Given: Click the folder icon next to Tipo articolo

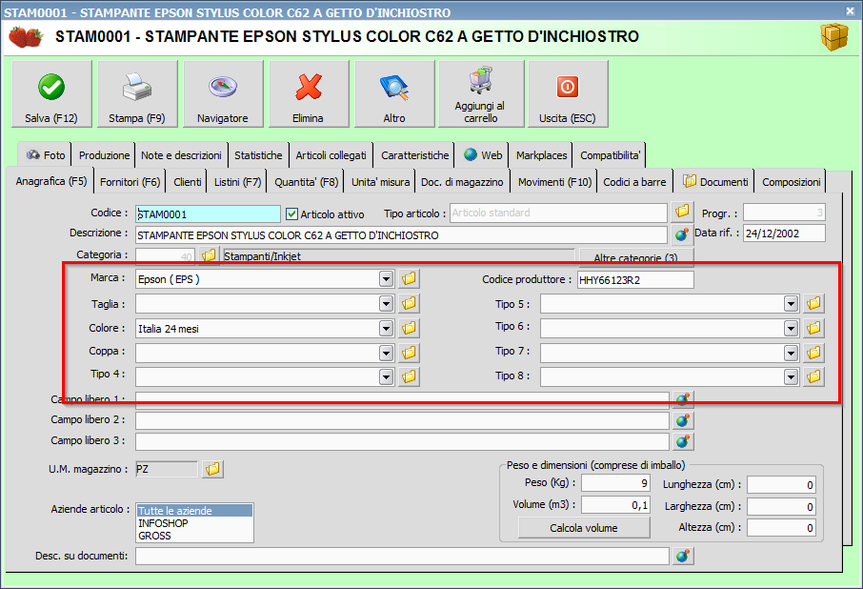Looking at the screenshot, I should 682,212.
